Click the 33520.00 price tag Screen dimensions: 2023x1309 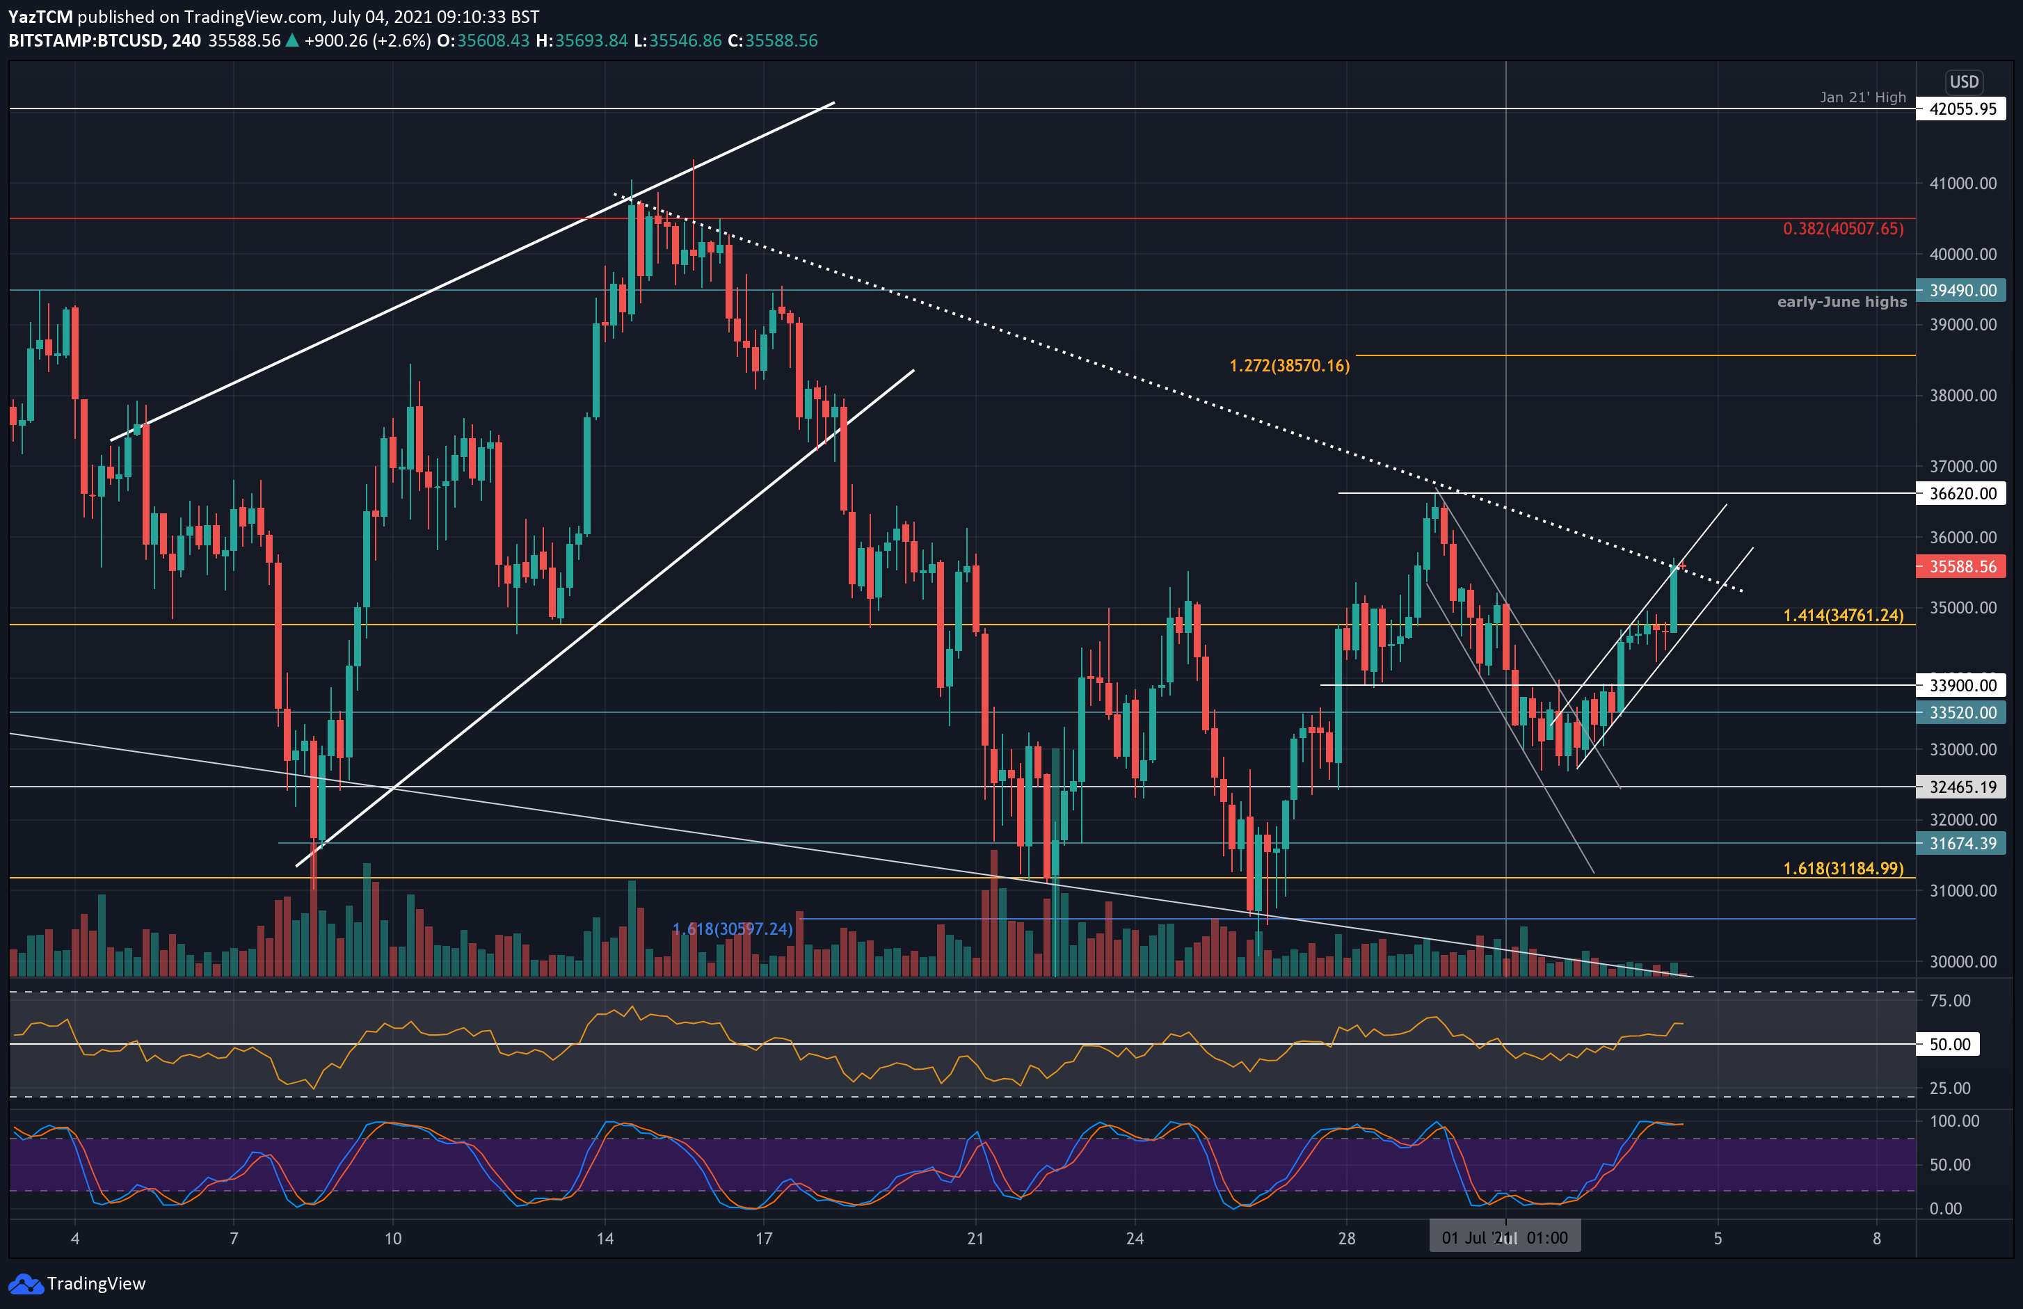pos(1962,713)
